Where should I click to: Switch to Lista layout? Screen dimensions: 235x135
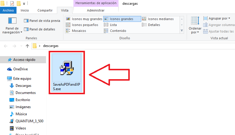tap(110, 25)
